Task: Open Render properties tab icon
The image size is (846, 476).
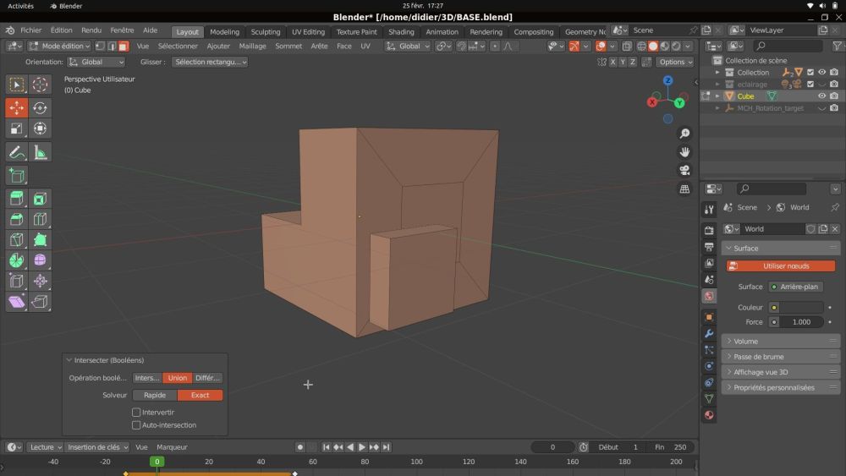Action: [x=709, y=230]
